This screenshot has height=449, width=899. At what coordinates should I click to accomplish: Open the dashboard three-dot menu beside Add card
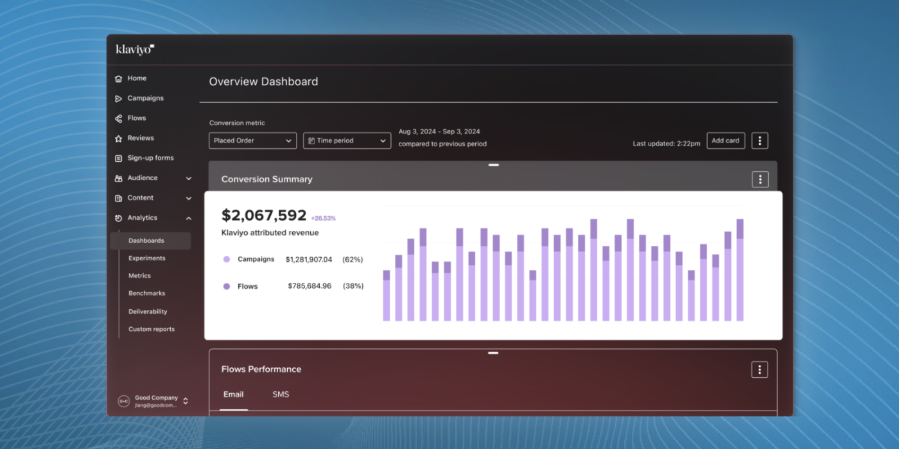point(760,140)
